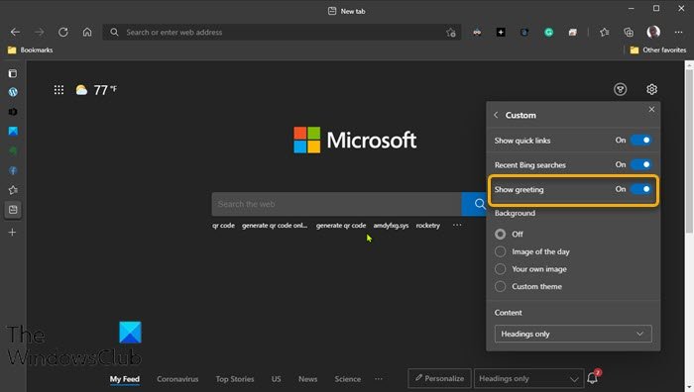Screen dimensions: 694x392
Task: Open the Collections icon in the toolbar
Action: 628,33
